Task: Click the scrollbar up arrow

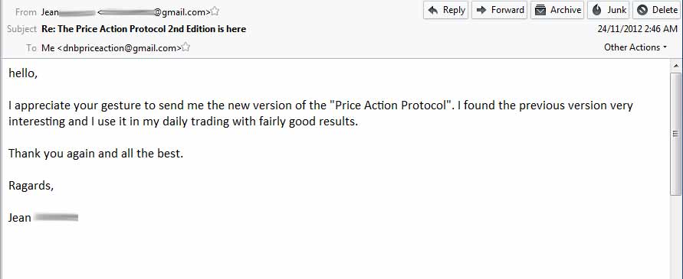Action: tap(676, 66)
